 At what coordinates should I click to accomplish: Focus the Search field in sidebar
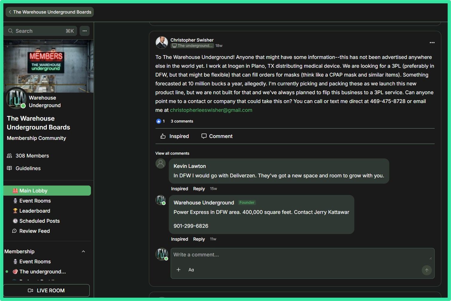tap(40, 31)
